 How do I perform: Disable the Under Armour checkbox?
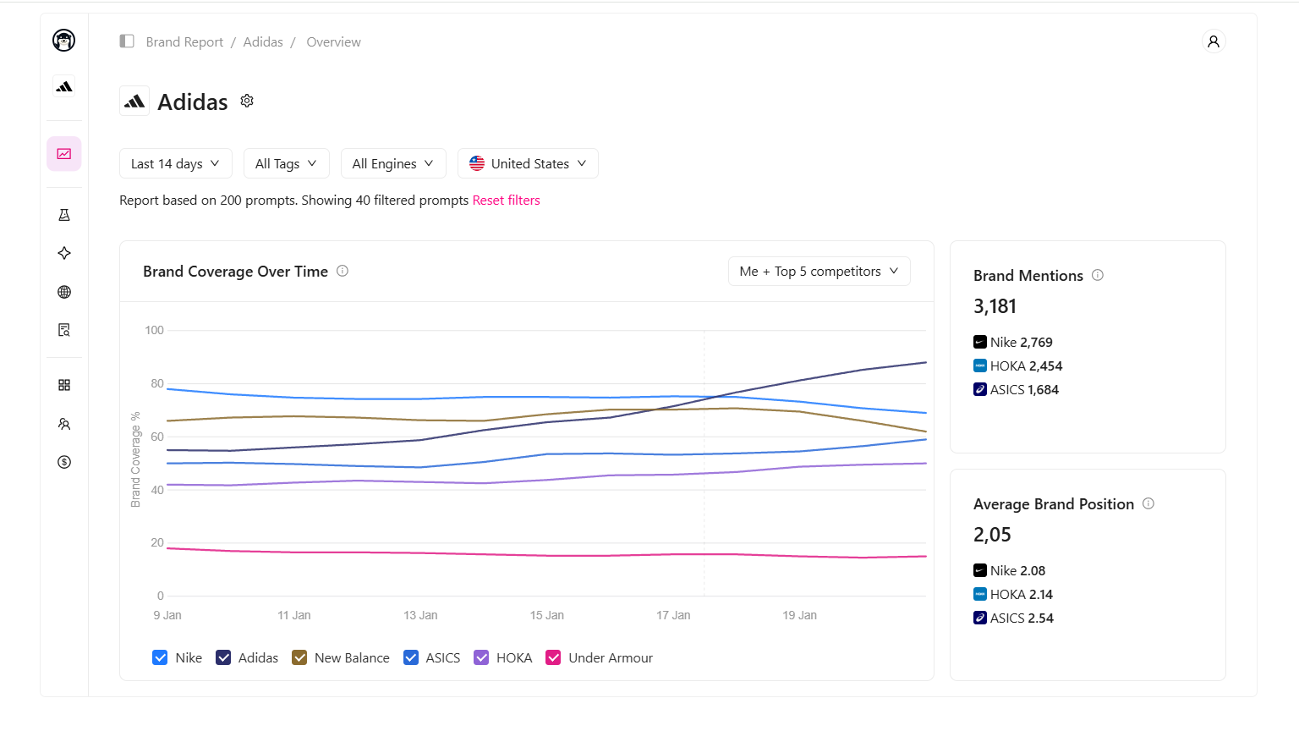tap(553, 657)
